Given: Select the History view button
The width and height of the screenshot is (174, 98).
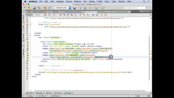Looking at the screenshot, I should (x=38, y=15).
